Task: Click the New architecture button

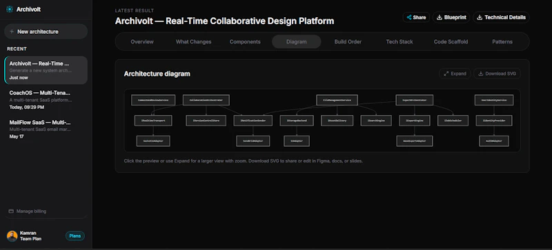Action: point(46,32)
